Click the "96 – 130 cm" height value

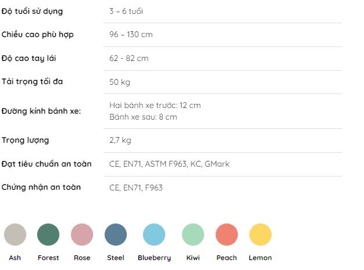click(x=131, y=35)
